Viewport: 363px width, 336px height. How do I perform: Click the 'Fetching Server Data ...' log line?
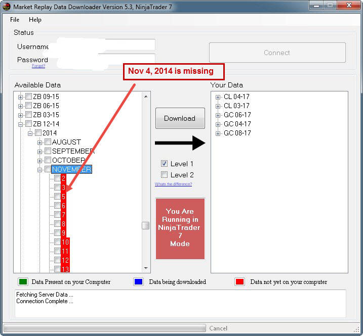[x=45, y=295]
